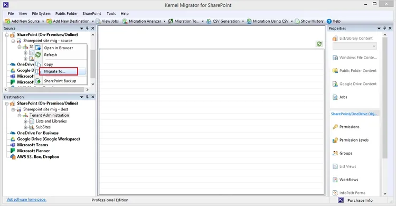Open the File System menu
Viewport: 396px width, 206px height.
point(41,13)
